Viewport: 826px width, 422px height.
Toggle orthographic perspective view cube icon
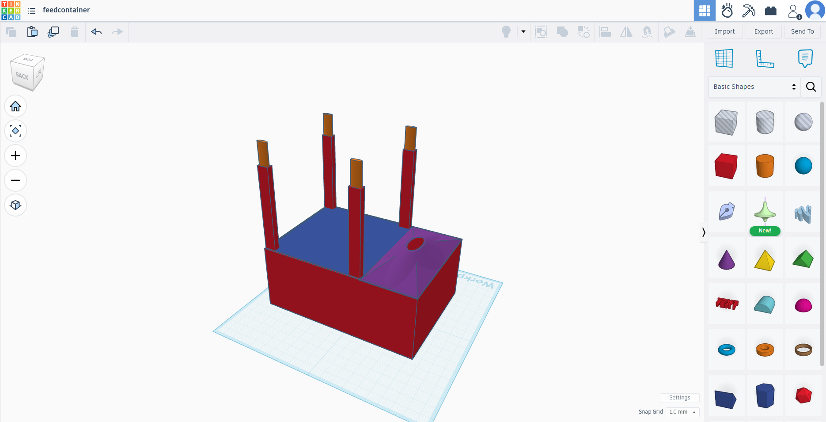pos(15,205)
